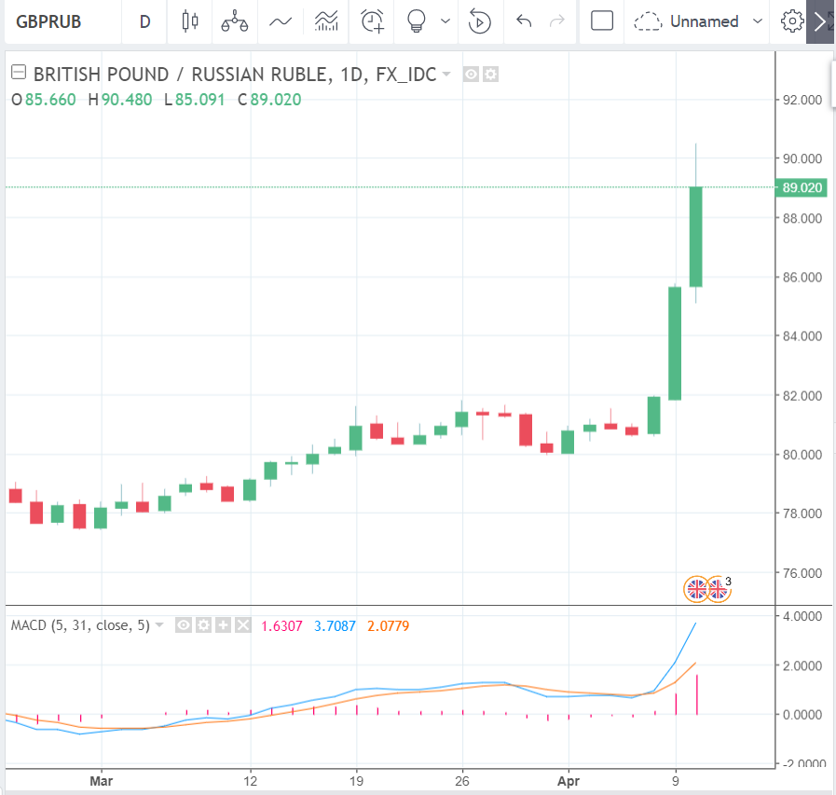Image resolution: width=836 pixels, height=795 pixels.
Task: Click the 3.7087 MACD line value
Action: pyautogui.click(x=335, y=626)
